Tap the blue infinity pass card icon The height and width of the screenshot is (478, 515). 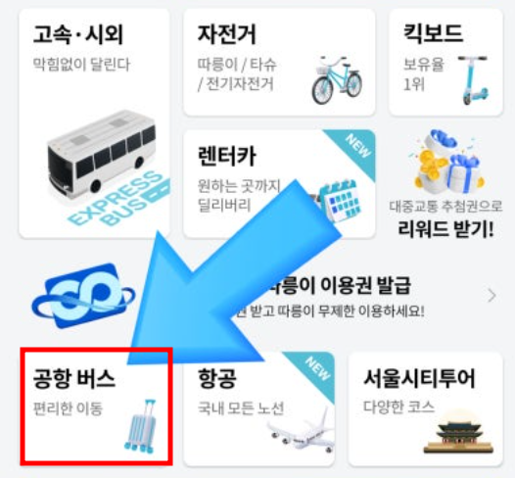pos(83,297)
